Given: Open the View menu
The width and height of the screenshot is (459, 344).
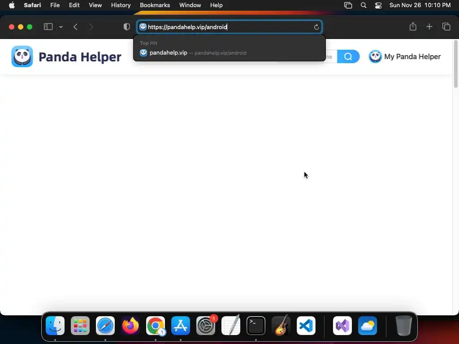Looking at the screenshot, I should click(95, 5).
